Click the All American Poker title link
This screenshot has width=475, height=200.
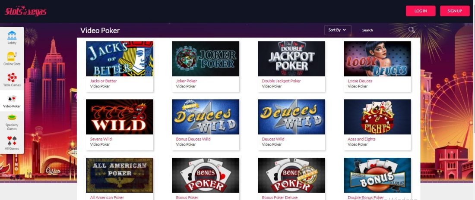[107, 197]
